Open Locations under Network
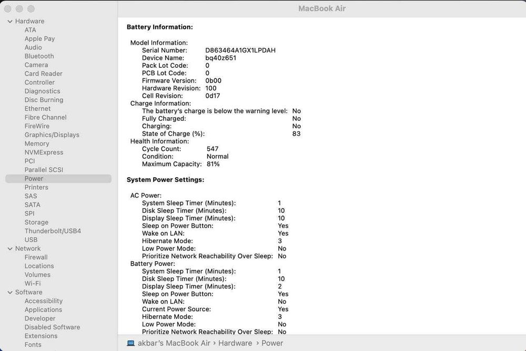526x351 pixels. (x=39, y=266)
